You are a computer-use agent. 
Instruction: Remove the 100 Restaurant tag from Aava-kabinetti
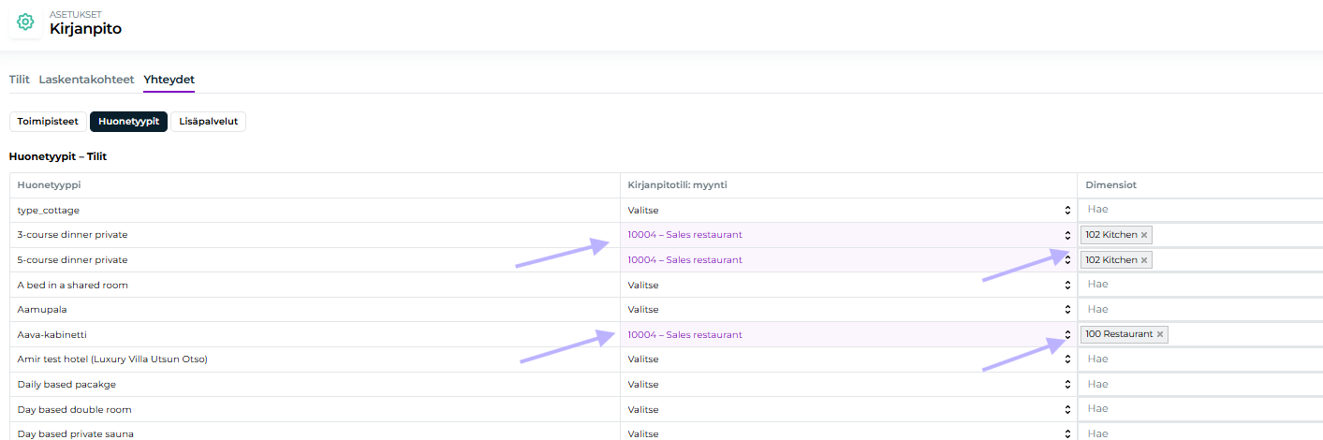click(1160, 334)
